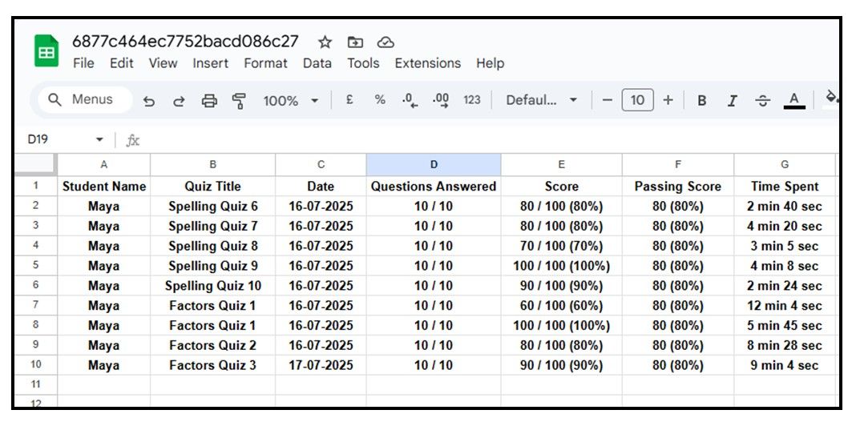
Task: Click the decrease decimal places icon
Action: pyautogui.click(x=410, y=100)
